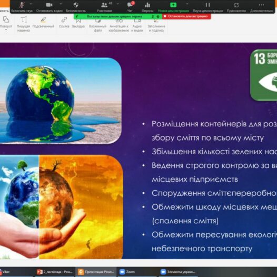Select the Подсвеченный highlighter tool
Viewport: 277px width, 277px height.
43,22
